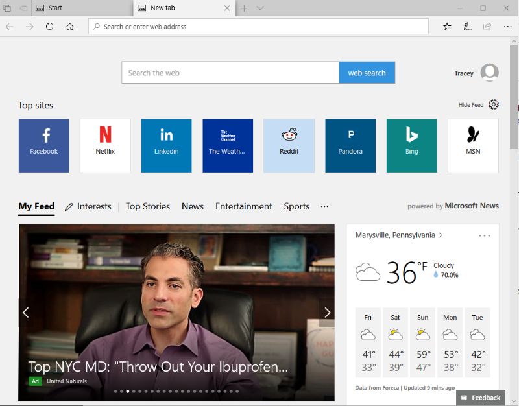Image resolution: width=519 pixels, height=406 pixels.
Task: Add page to favorites with the star icon
Action: pyautogui.click(x=447, y=27)
